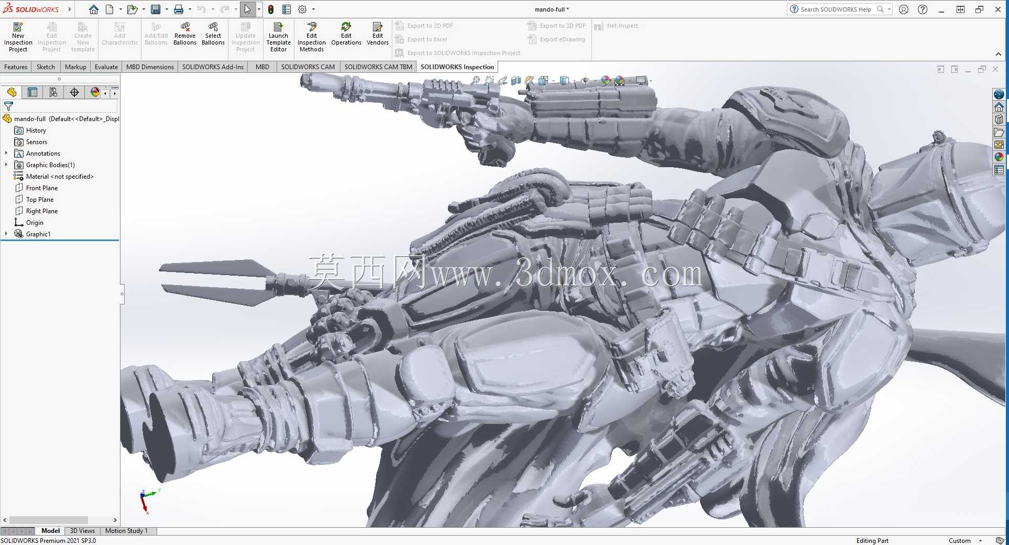1009x545 pixels.
Task: Open Edit Inspection Methods
Action: [x=312, y=37]
